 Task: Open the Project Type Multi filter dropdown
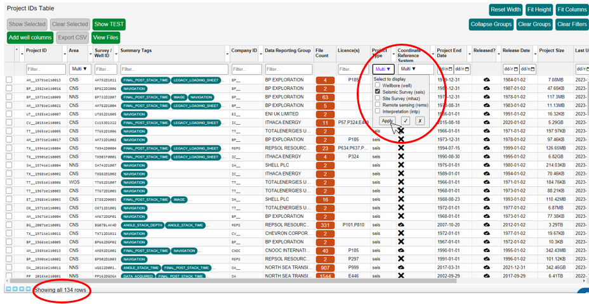(x=383, y=69)
